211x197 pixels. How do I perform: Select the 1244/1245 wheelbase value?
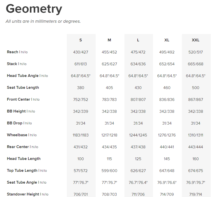click(138, 135)
